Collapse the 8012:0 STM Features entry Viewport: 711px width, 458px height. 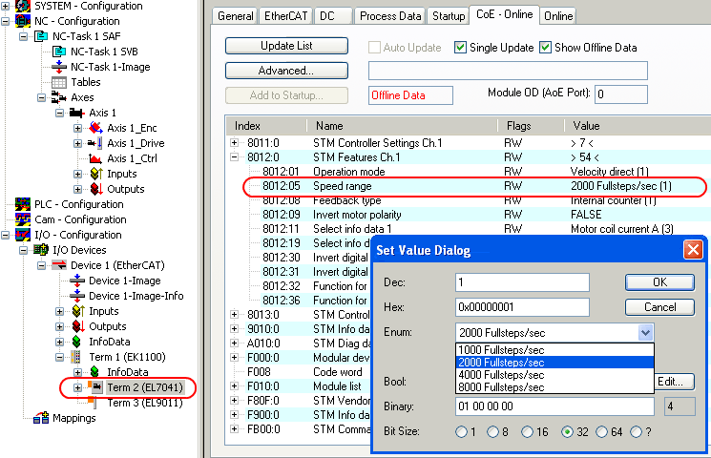coord(235,157)
